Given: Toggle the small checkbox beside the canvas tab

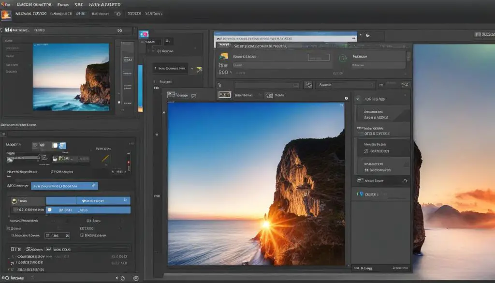Looking at the screenshot, I should tap(193, 96).
